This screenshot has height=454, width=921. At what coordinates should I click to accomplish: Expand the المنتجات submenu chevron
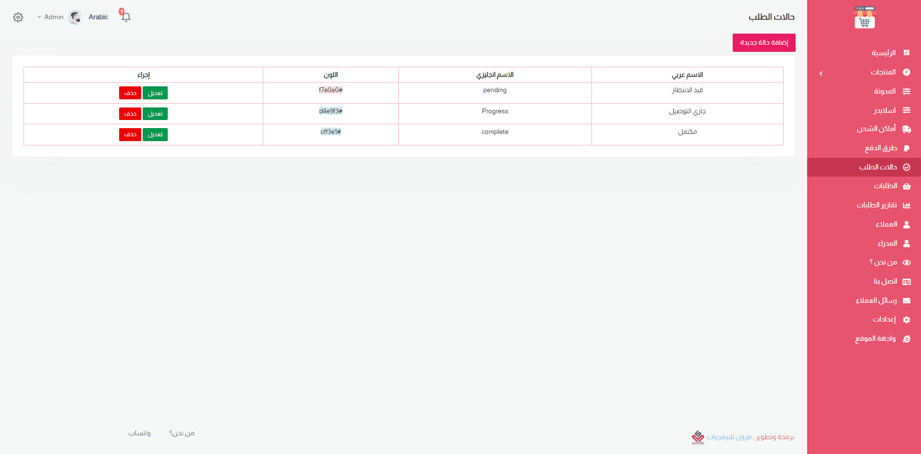click(821, 73)
